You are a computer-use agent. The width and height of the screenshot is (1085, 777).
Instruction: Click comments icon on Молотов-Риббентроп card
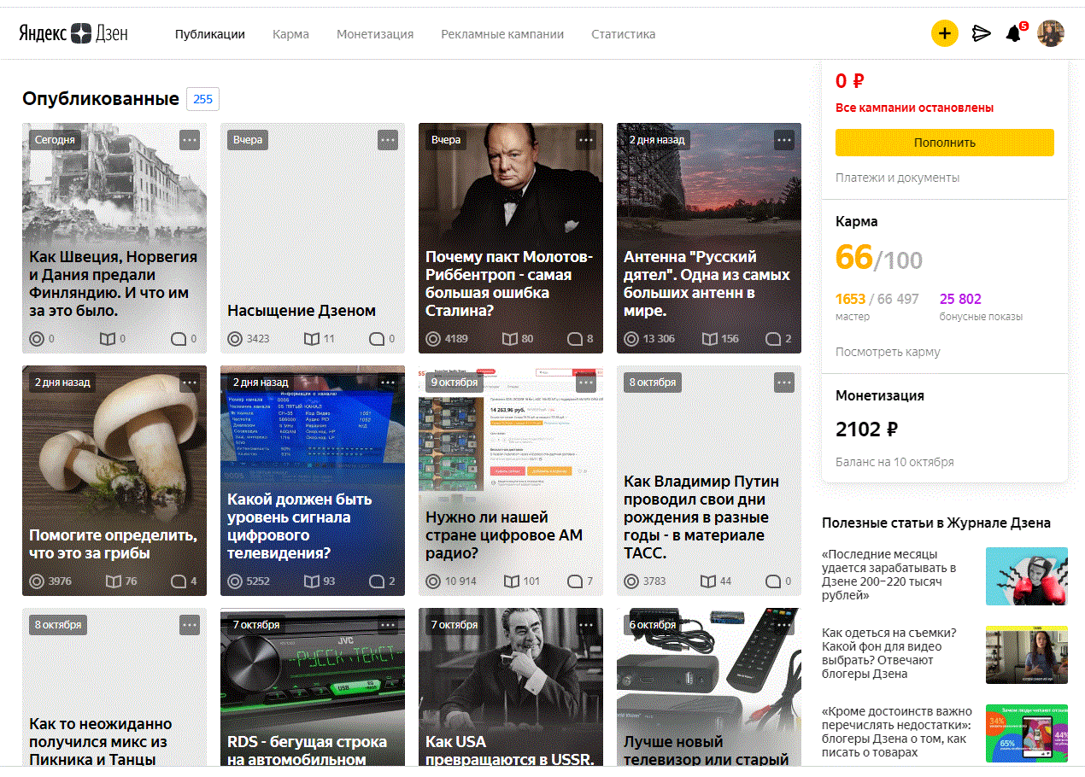click(575, 339)
